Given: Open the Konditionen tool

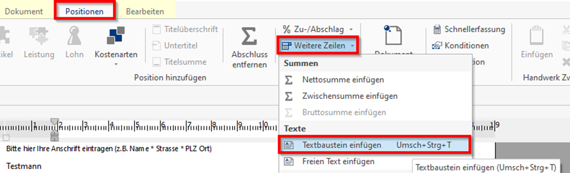Looking at the screenshot, I should [460, 45].
